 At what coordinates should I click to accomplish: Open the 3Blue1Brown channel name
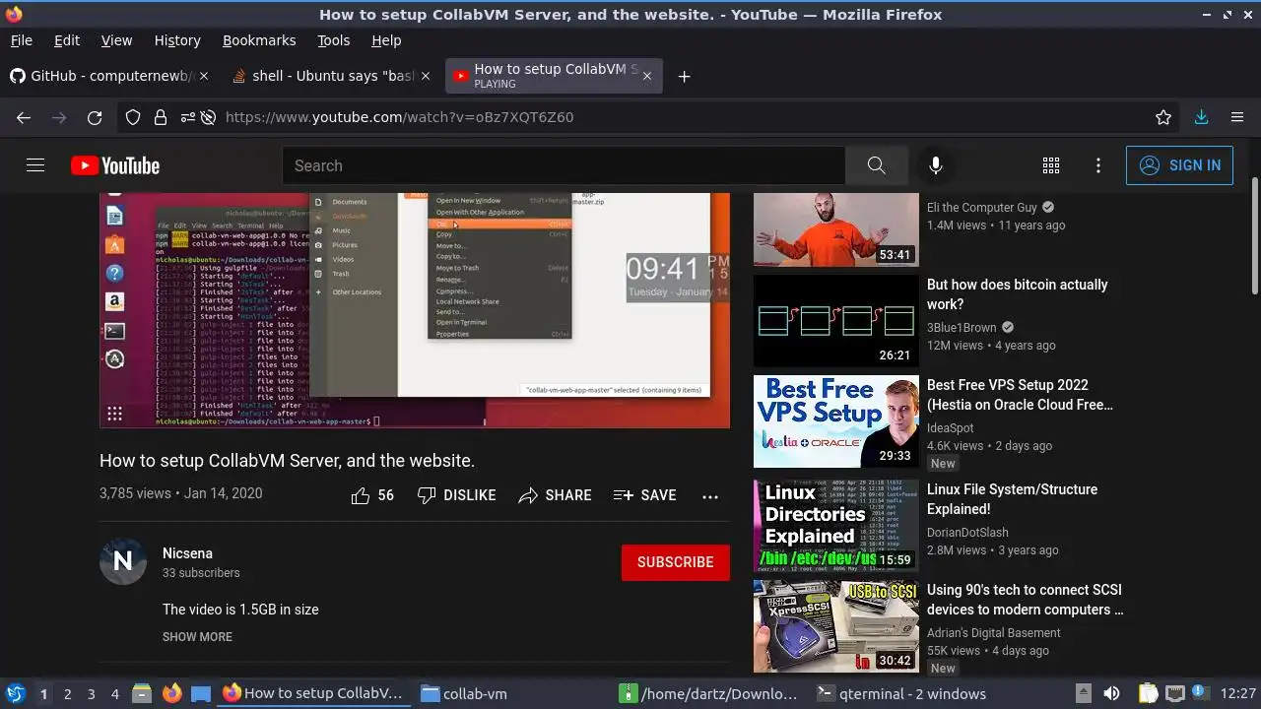point(962,328)
